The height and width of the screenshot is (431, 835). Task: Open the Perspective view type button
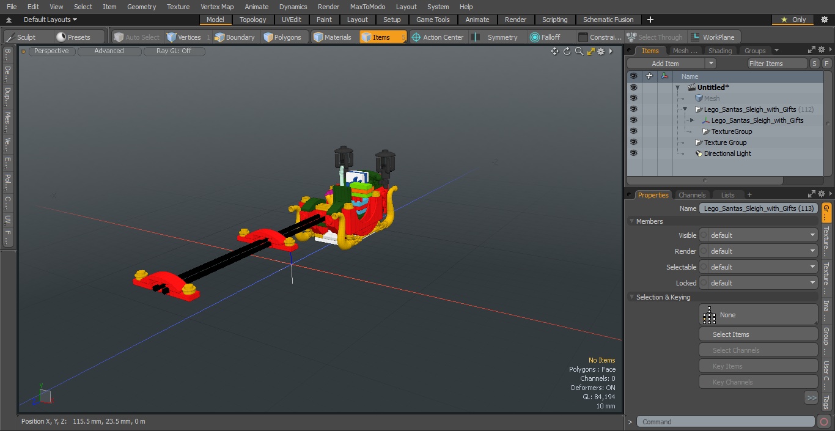[x=51, y=51]
